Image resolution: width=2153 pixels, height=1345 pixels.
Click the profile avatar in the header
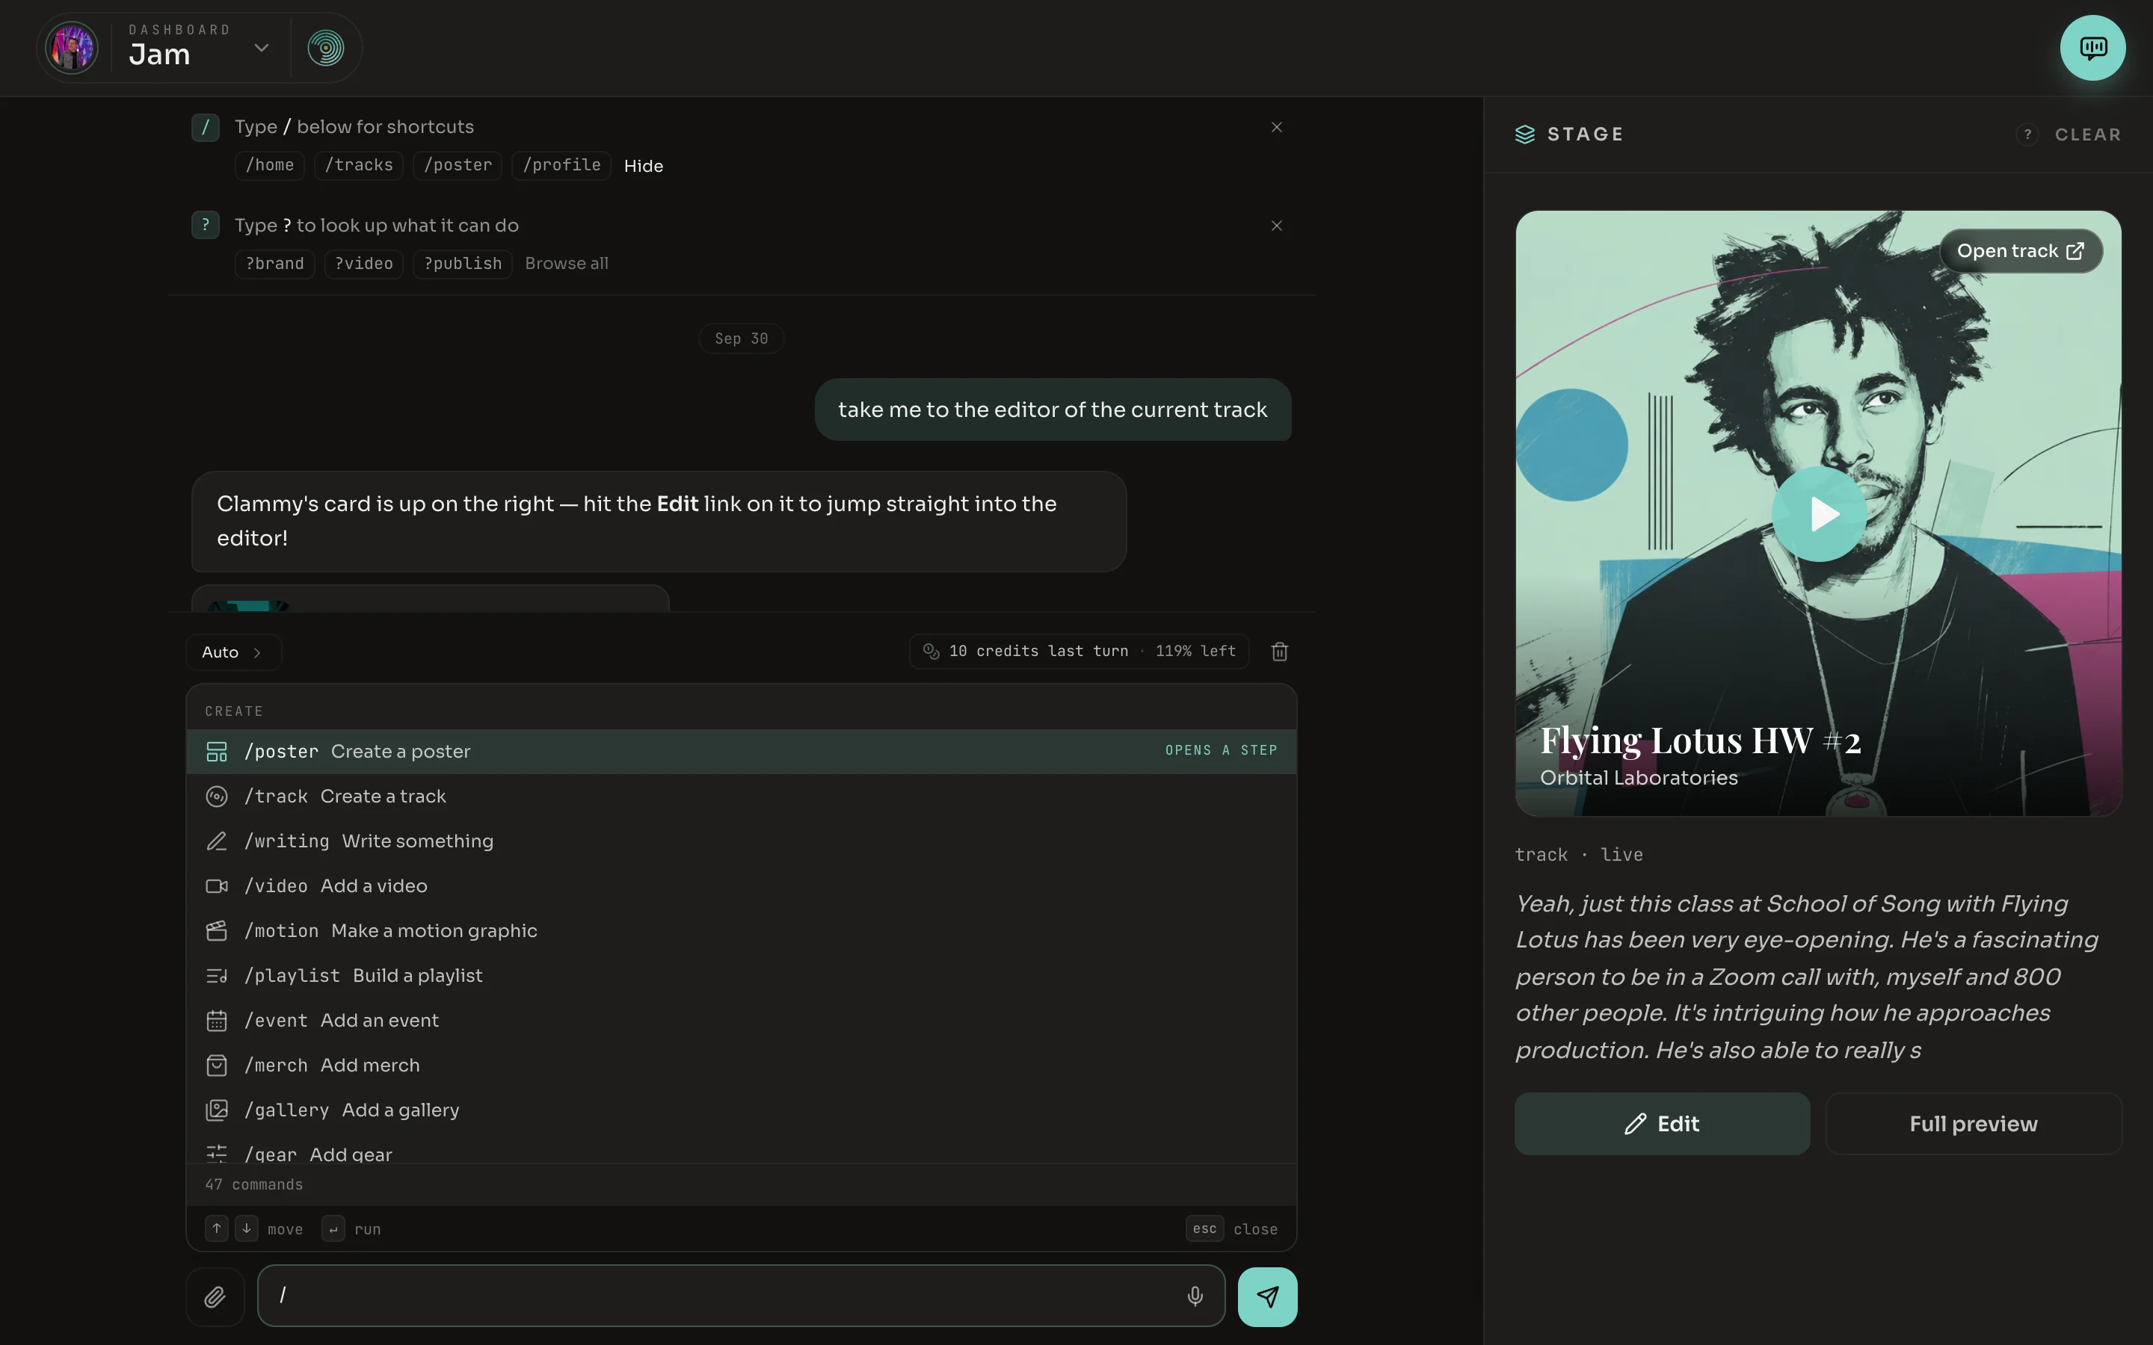coord(71,48)
